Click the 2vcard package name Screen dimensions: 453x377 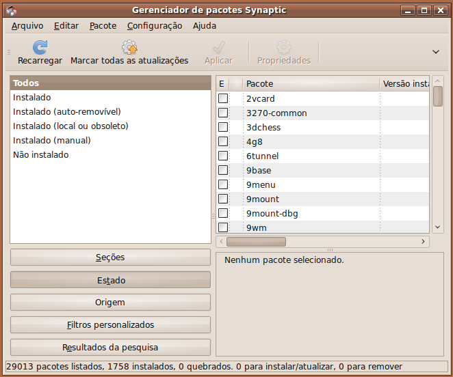pos(260,98)
